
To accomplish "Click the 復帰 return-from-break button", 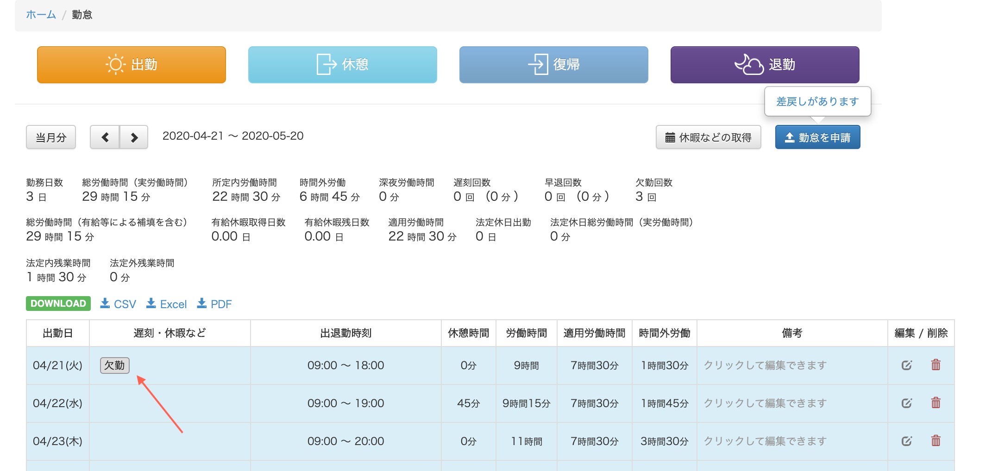I will [554, 65].
